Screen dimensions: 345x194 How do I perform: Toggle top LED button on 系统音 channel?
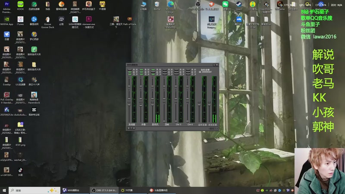pos(130,69)
